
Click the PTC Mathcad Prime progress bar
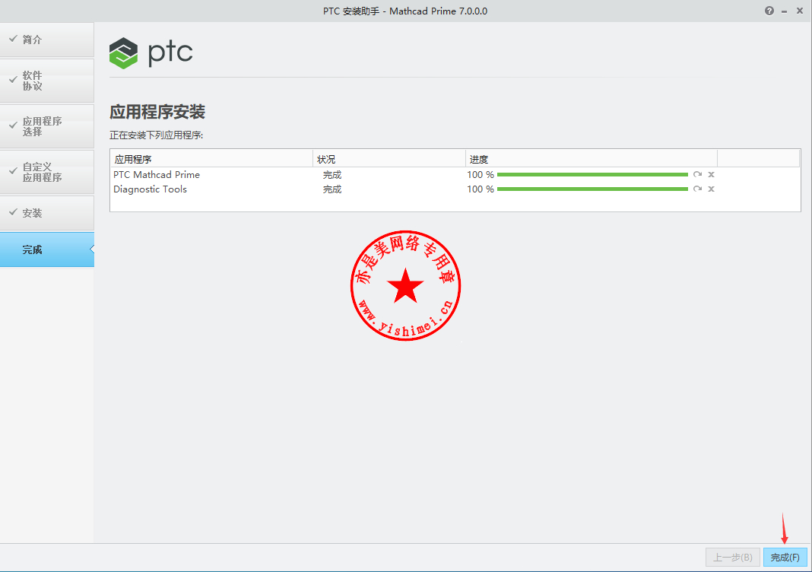(x=592, y=175)
